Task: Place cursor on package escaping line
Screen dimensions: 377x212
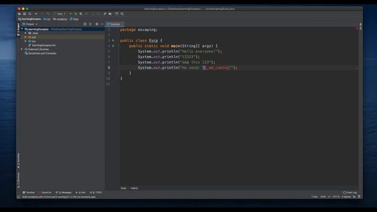Action: 139,30
